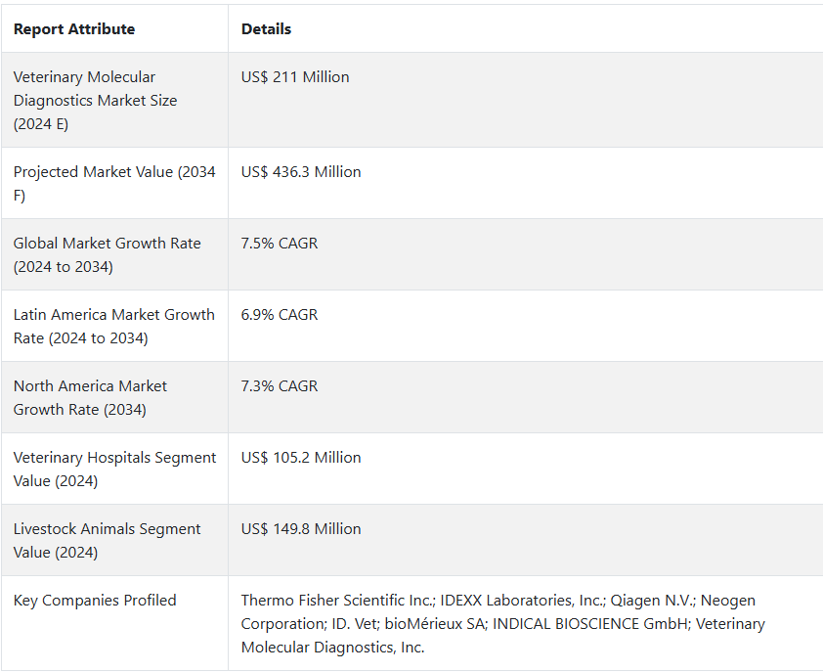Select the "Key Companies Profiled" cell
The height and width of the screenshot is (672, 823).
tap(95, 601)
